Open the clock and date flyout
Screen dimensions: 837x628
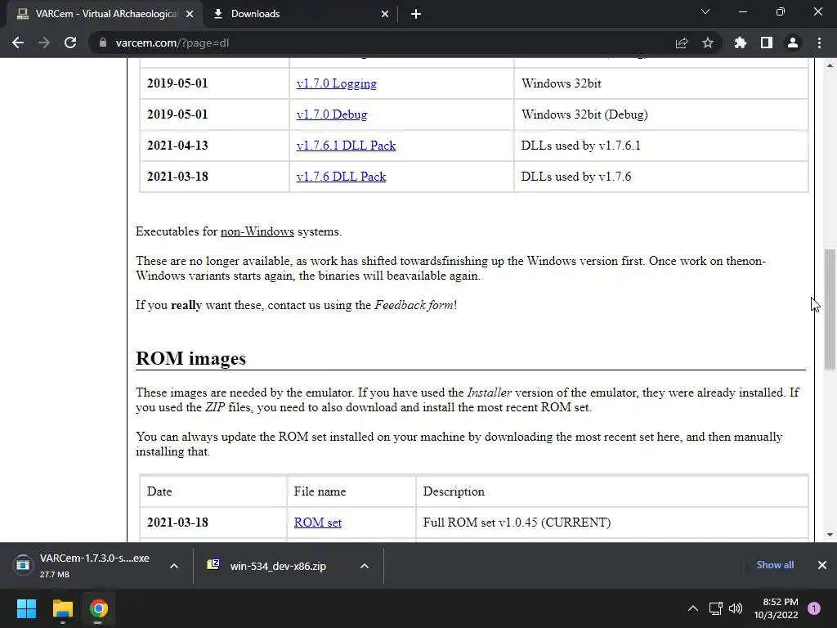coord(776,608)
